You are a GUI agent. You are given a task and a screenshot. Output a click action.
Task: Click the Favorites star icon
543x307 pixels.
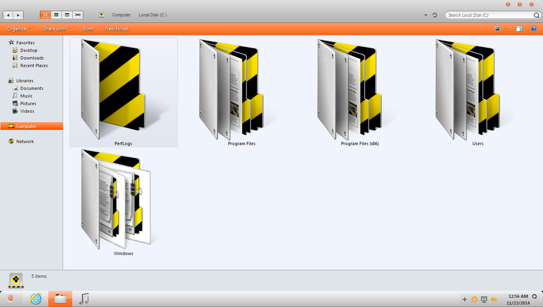pyautogui.click(x=11, y=42)
